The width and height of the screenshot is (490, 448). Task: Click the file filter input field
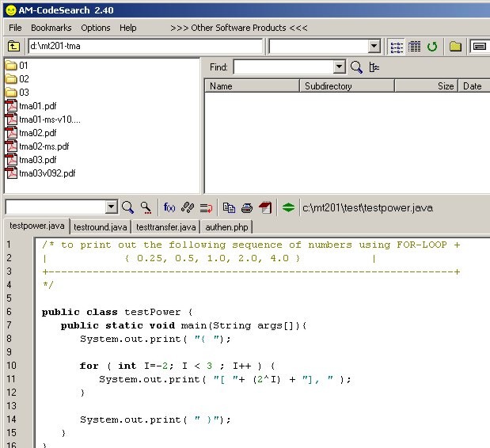(319, 47)
